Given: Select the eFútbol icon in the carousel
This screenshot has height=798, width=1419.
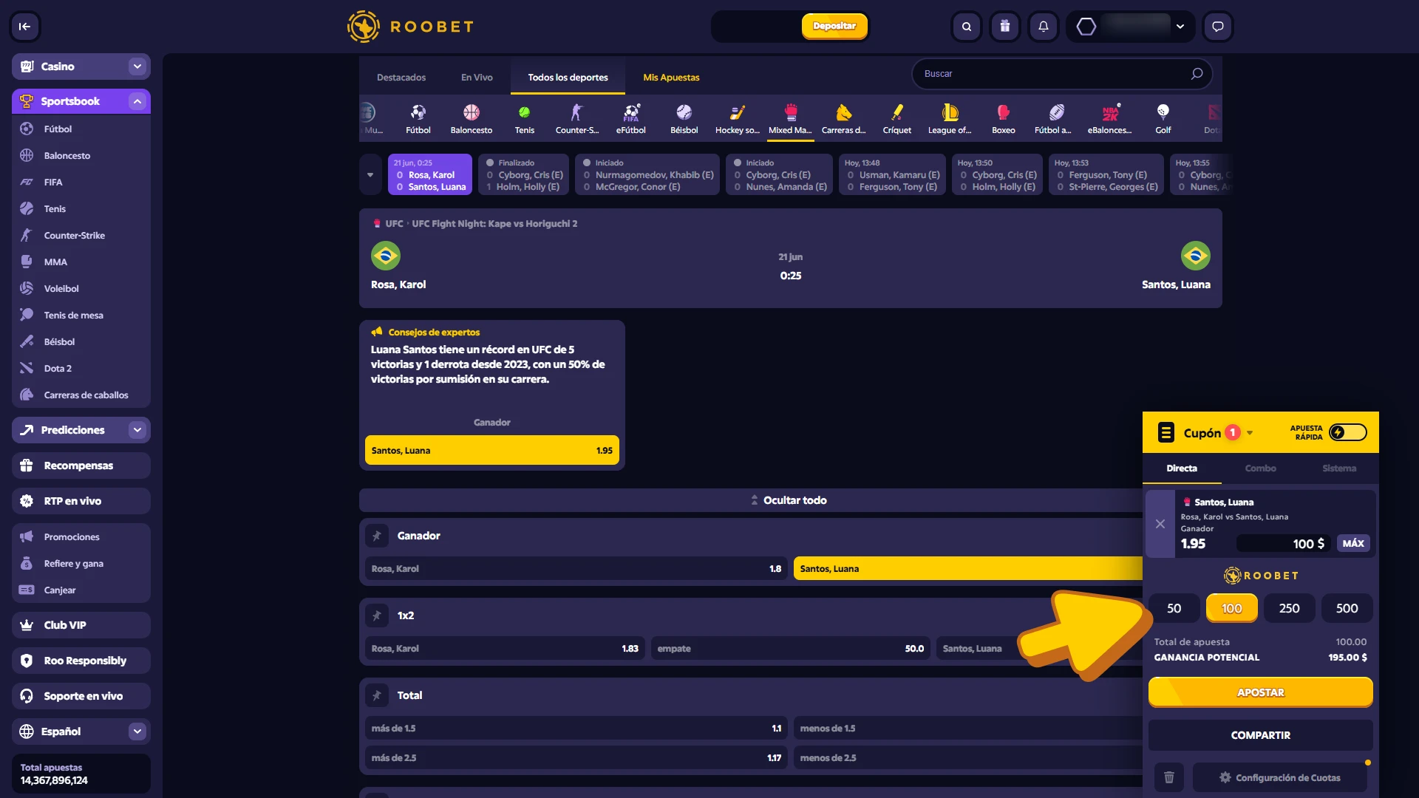Looking at the screenshot, I should (x=631, y=119).
